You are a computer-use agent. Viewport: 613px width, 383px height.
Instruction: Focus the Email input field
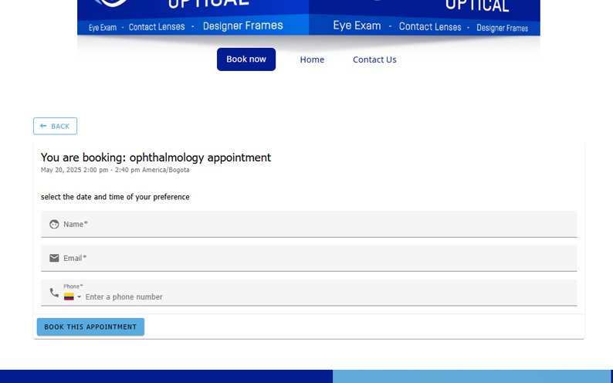coord(317,258)
